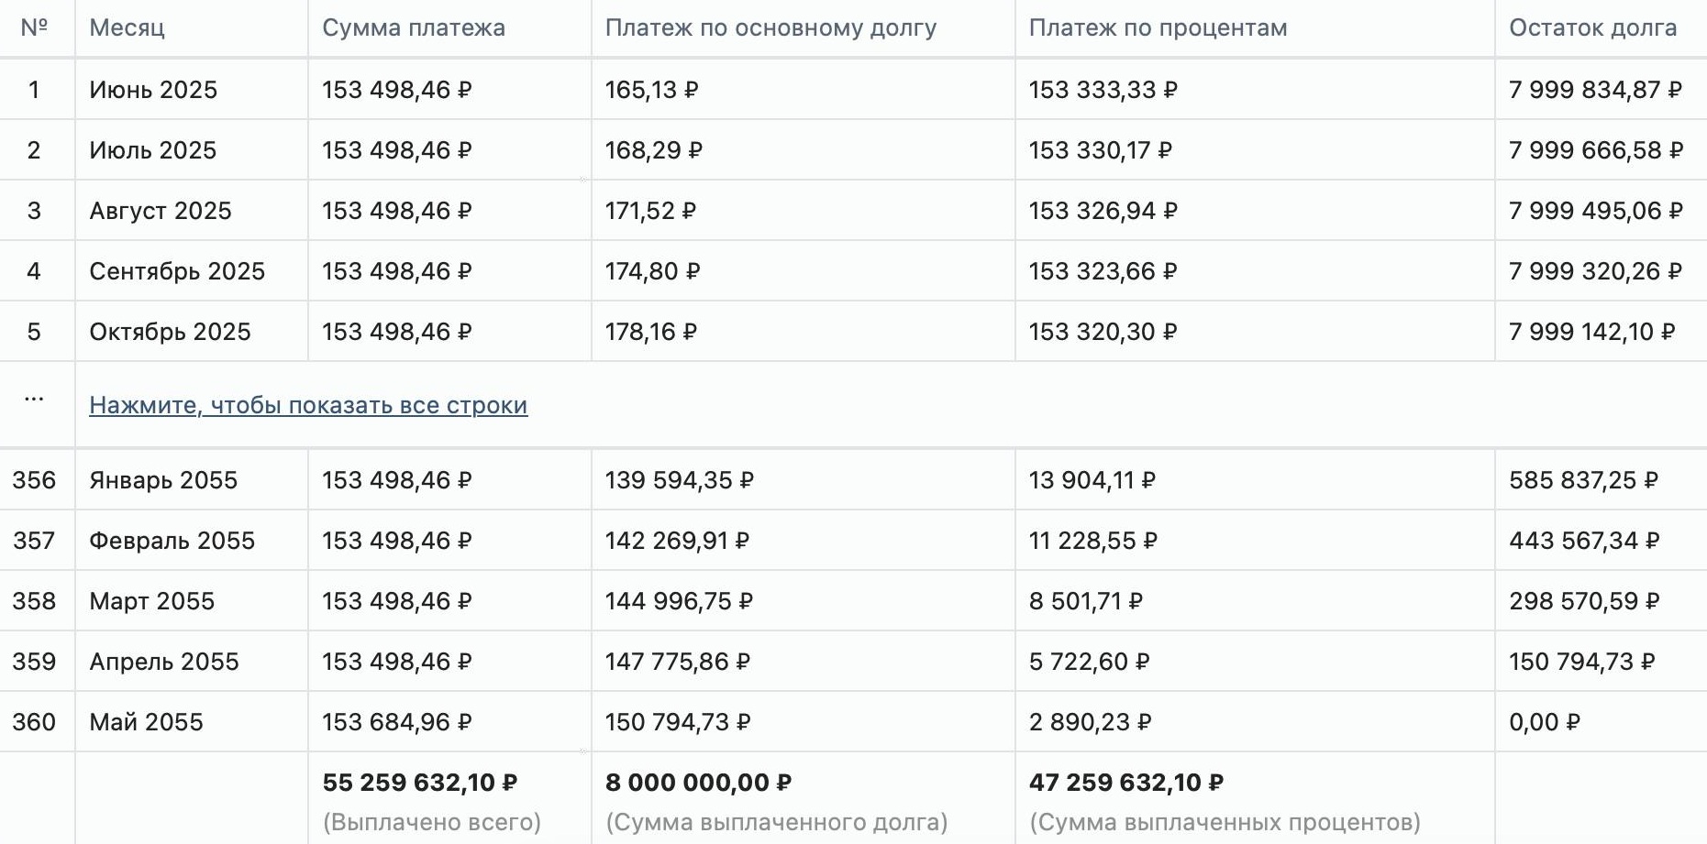Select remaining debt 7 999 142,10 ₽
This screenshot has height=844, width=1707.
(1593, 332)
